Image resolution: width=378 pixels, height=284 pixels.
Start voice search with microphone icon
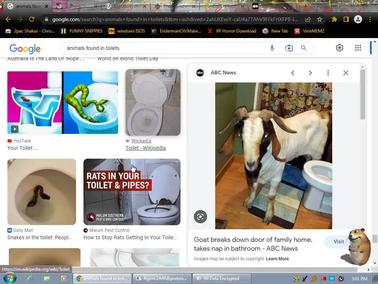pos(272,48)
